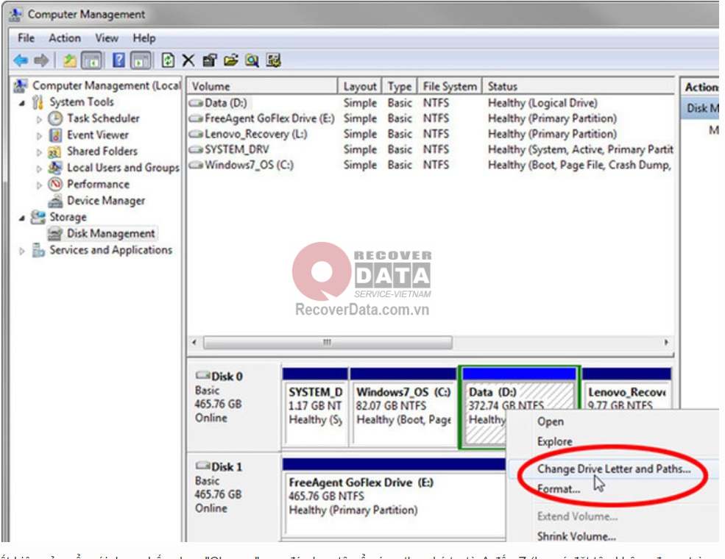
Task: Click the Refresh toolbar icon
Action: (169, 60)
